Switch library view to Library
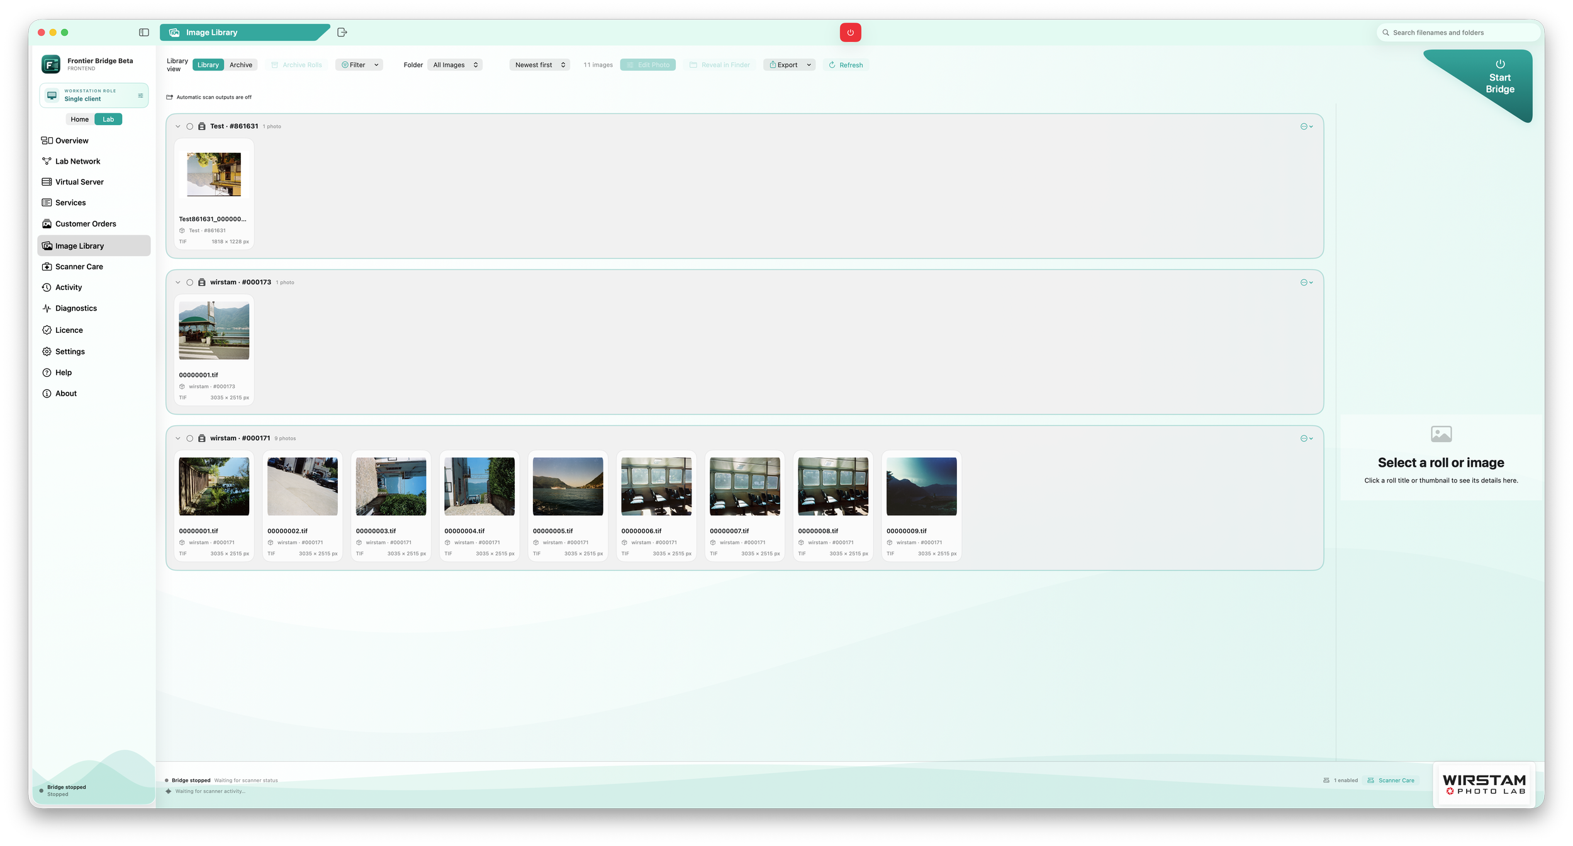 (208, 65)
